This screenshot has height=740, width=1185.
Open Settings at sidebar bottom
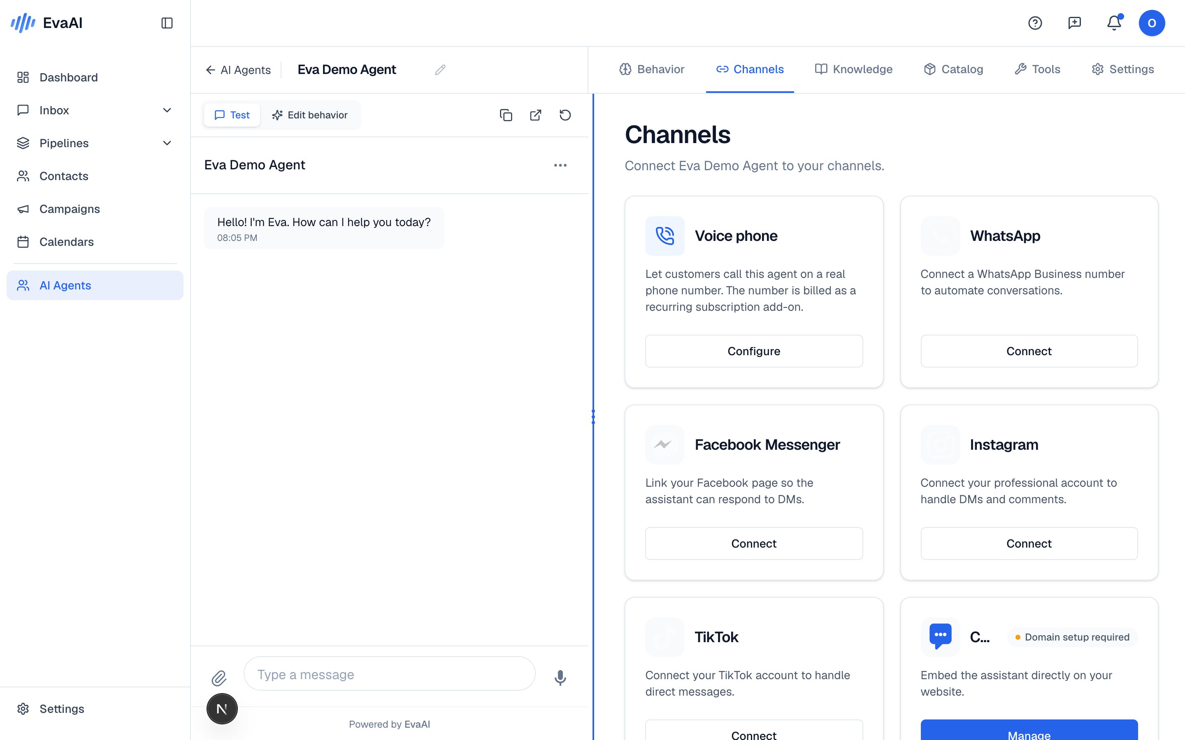pos(95,709)
